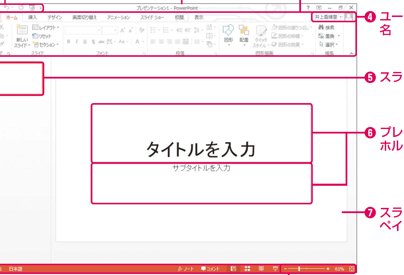Open the columns menu icon
The image size is (404, 275).
pyautogui.click(x=198, y=42)
